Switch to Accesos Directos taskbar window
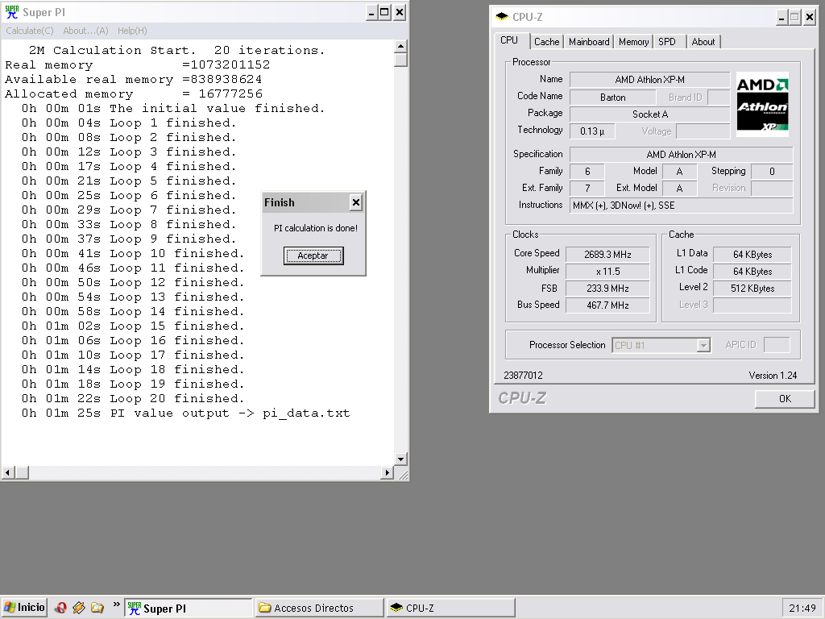The image size is (825, 619). click(318, 609)
